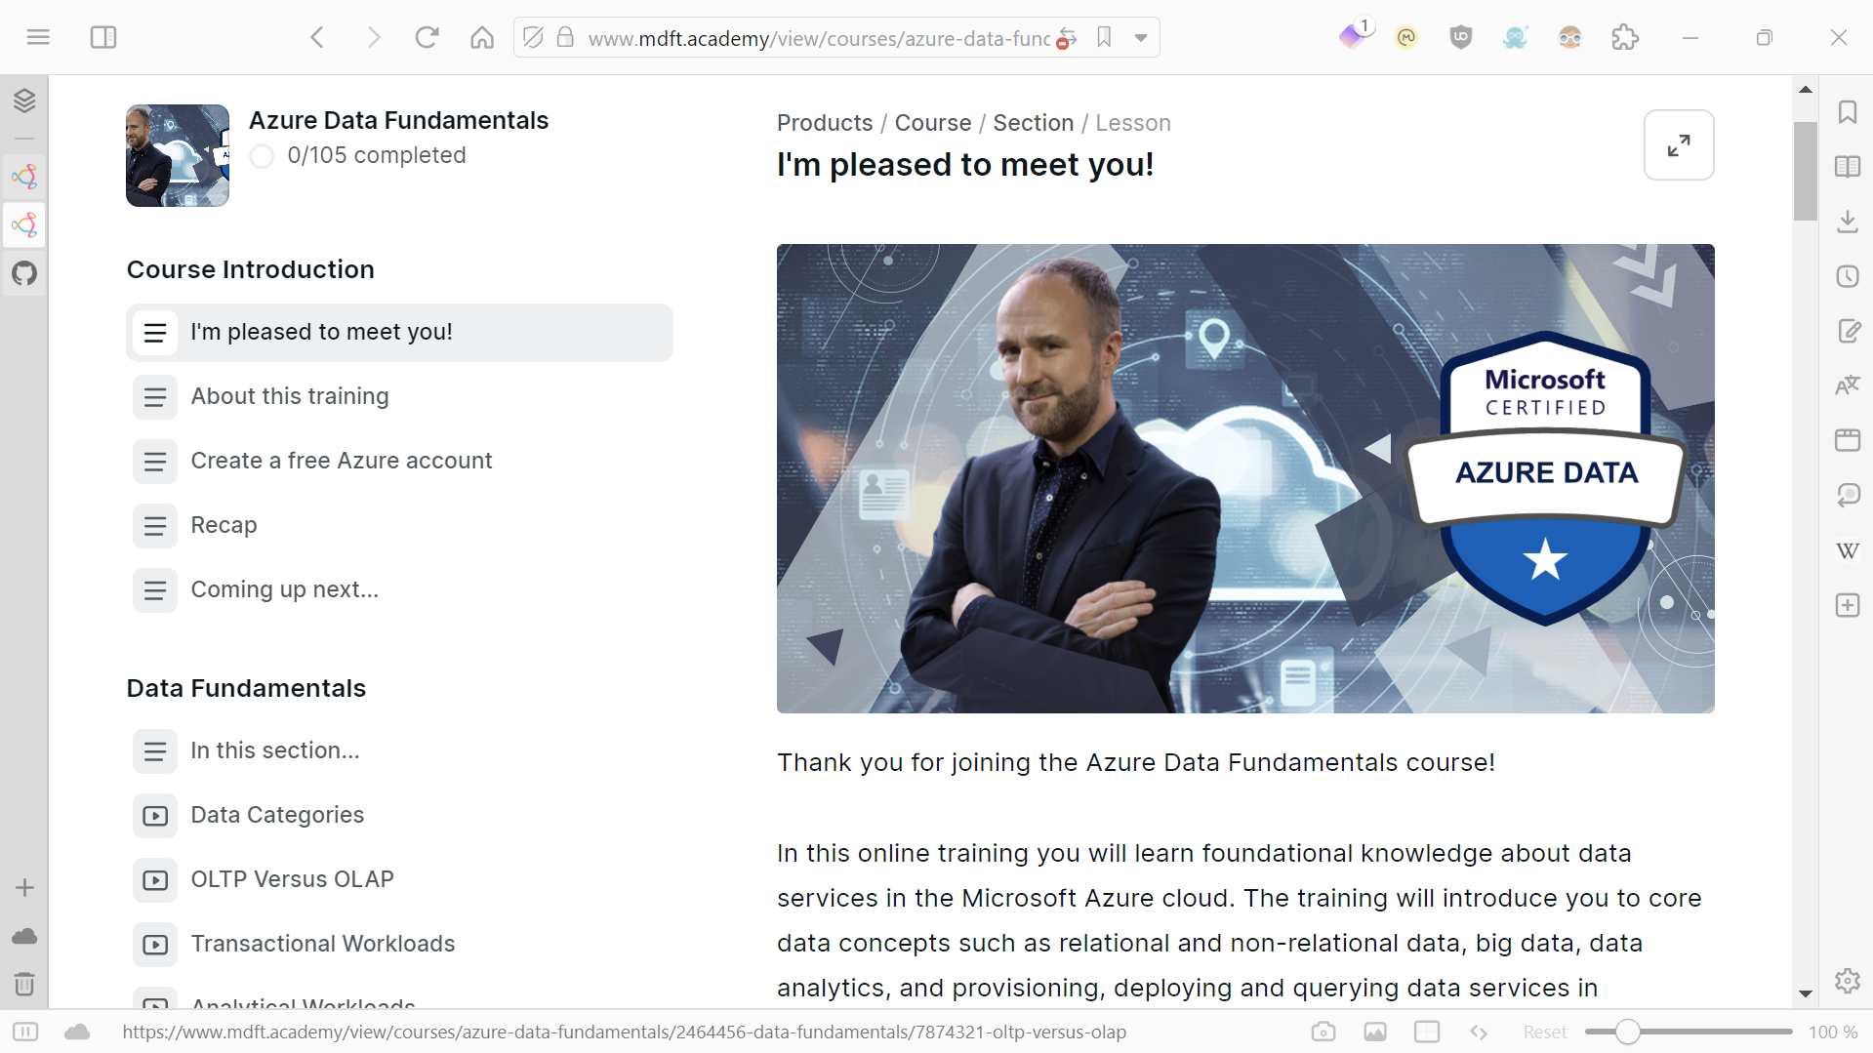Open the downloads icon in the right sidebar
Viewport: 1873px width, 1053px height.
pyautogui.click(x=1848, y=222)
